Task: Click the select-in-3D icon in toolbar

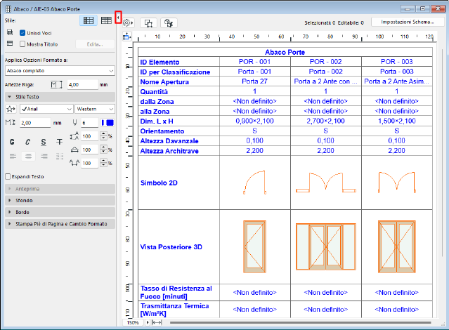Action: click(x=168, y=22)
